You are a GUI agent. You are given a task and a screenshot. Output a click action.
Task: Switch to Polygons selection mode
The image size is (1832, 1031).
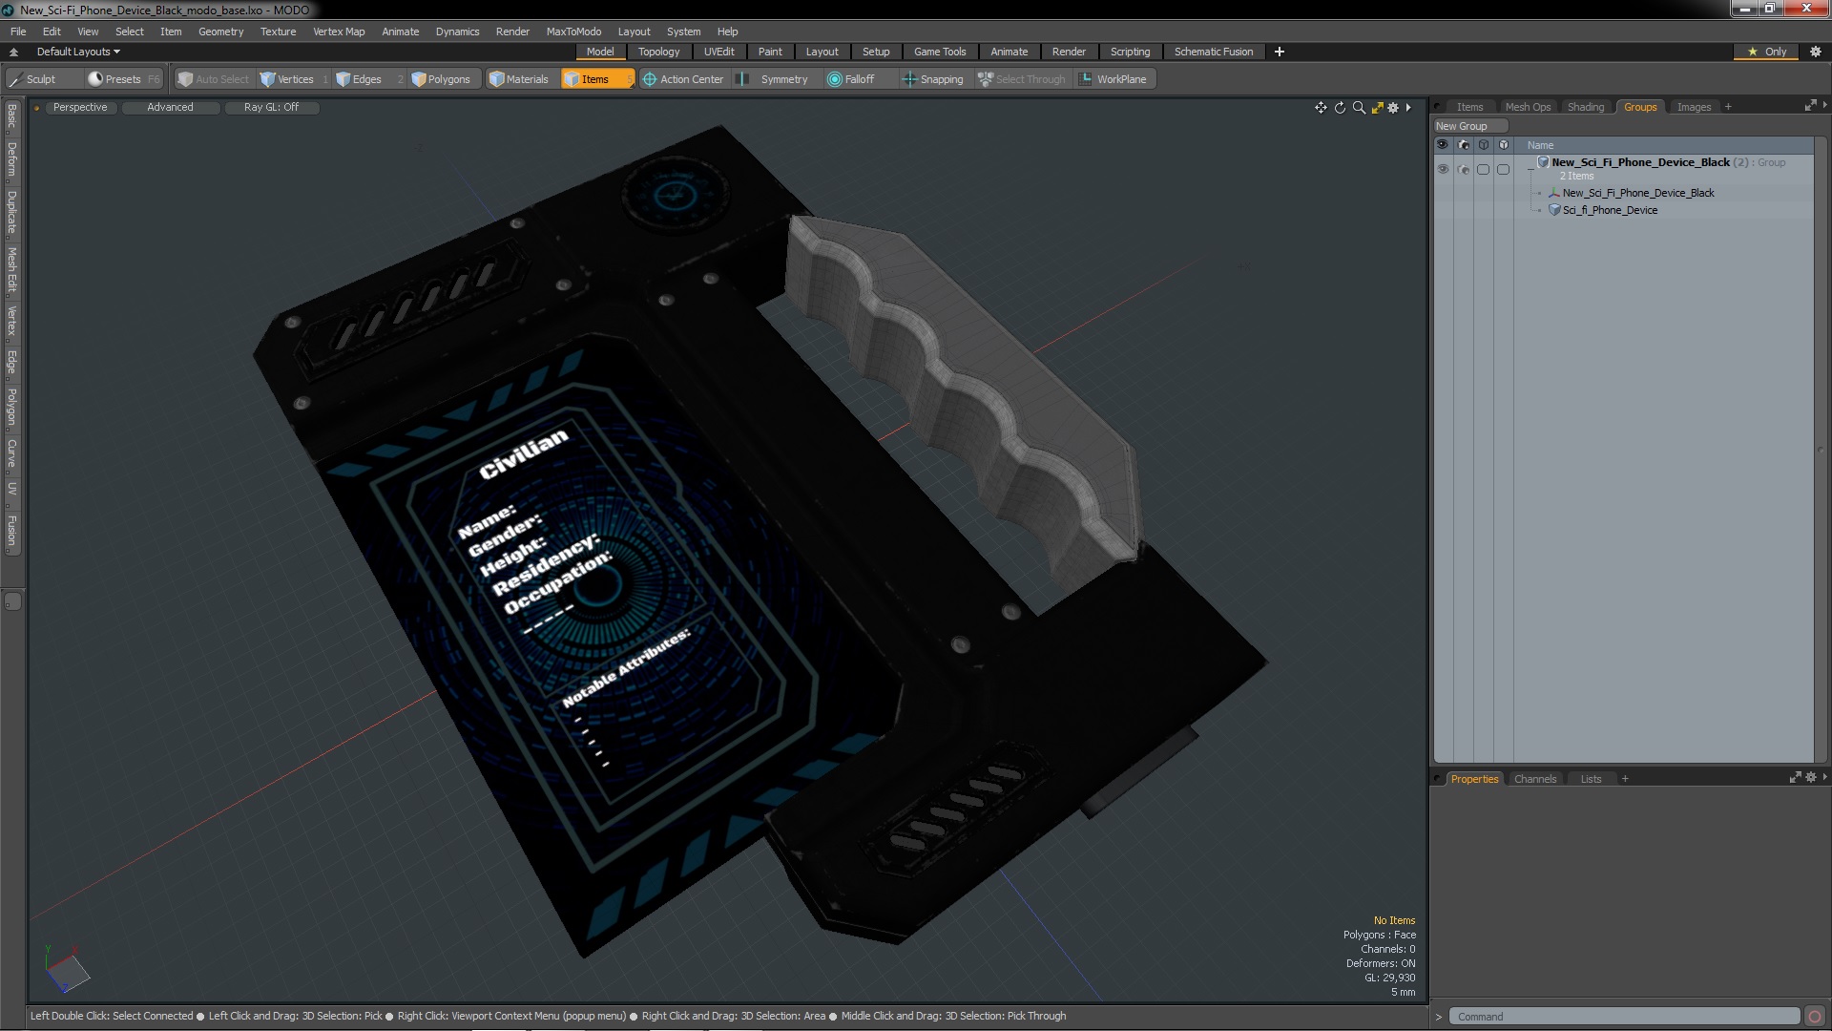(441, 79)
